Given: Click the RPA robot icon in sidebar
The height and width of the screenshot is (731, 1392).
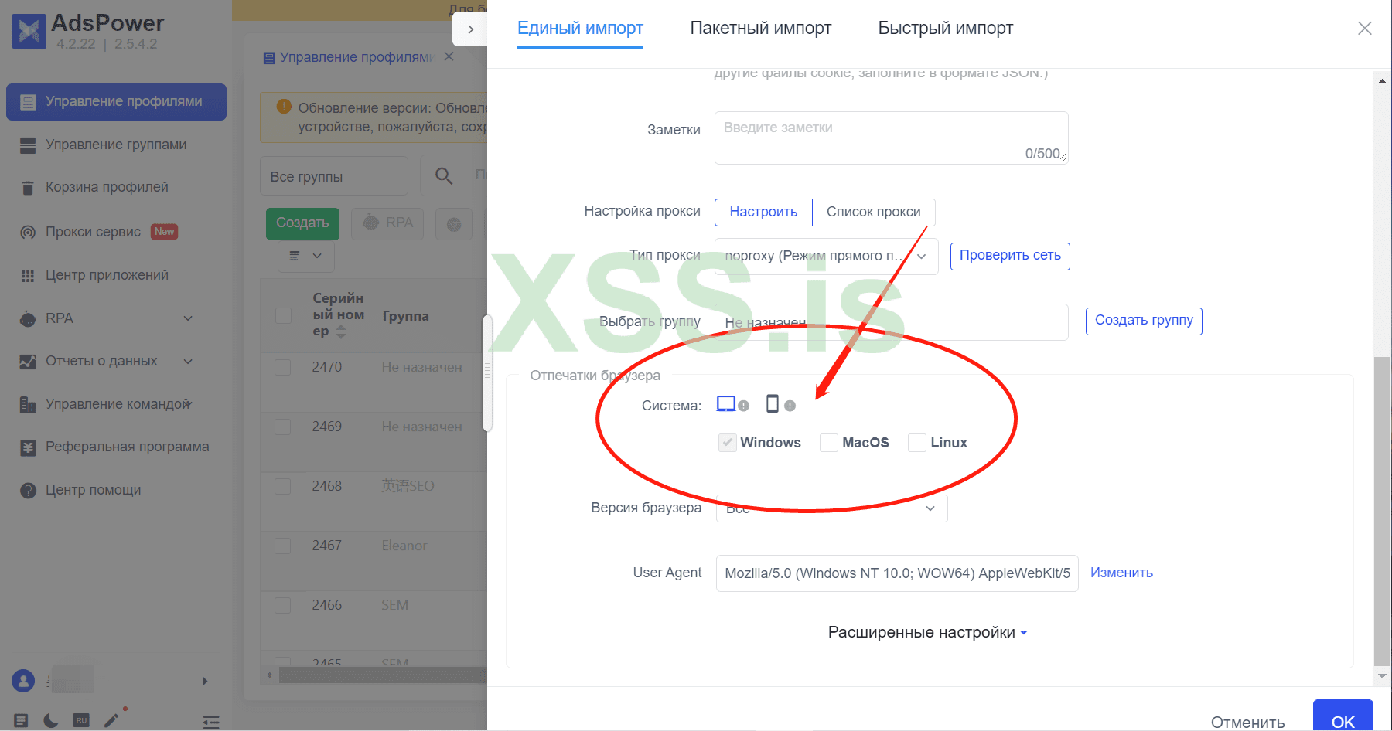Looking at the screenshot, I should point(28,318).
